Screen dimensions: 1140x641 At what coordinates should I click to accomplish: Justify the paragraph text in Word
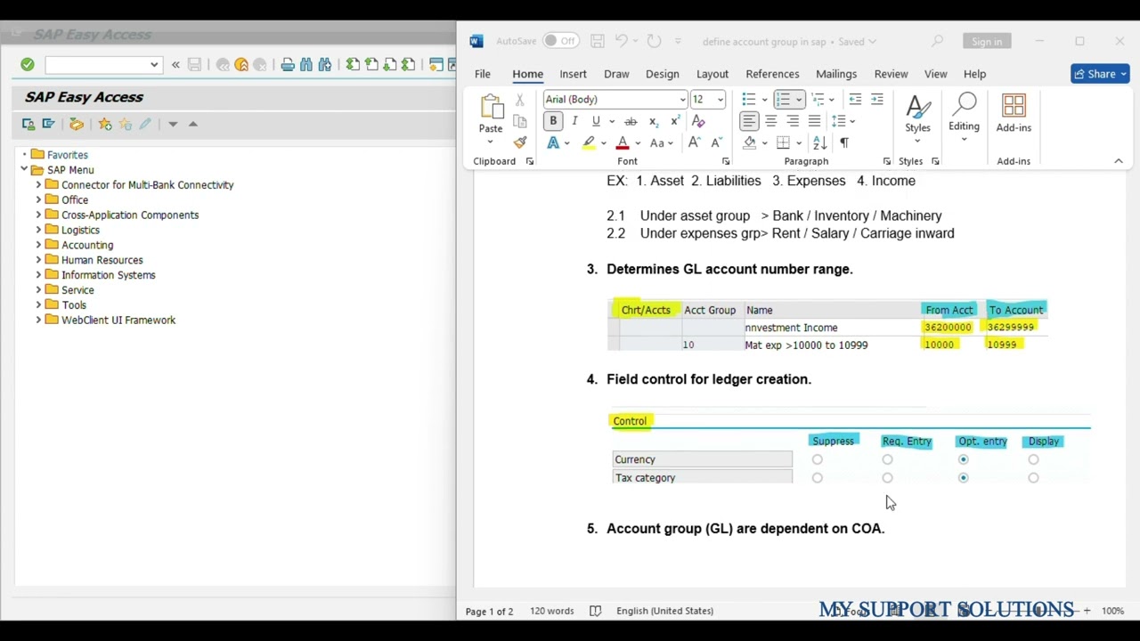coord(814,121)
